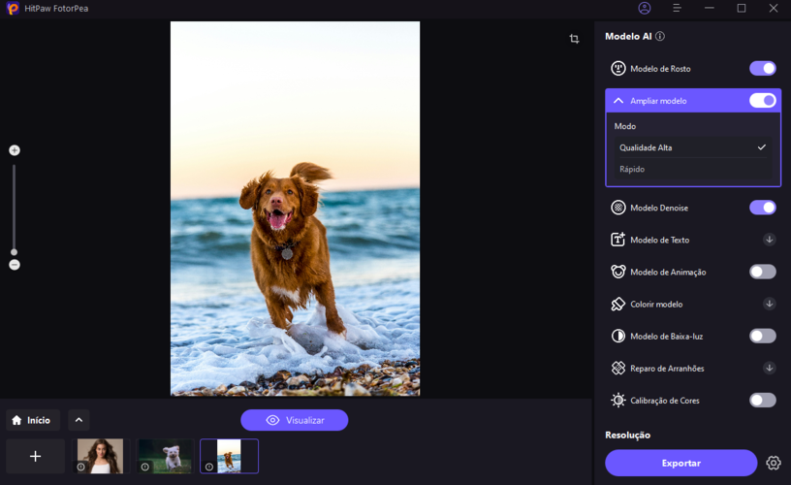Click the Reparo de Arranhões label
This screenshot has height=485, width=791.
point(667,369)
